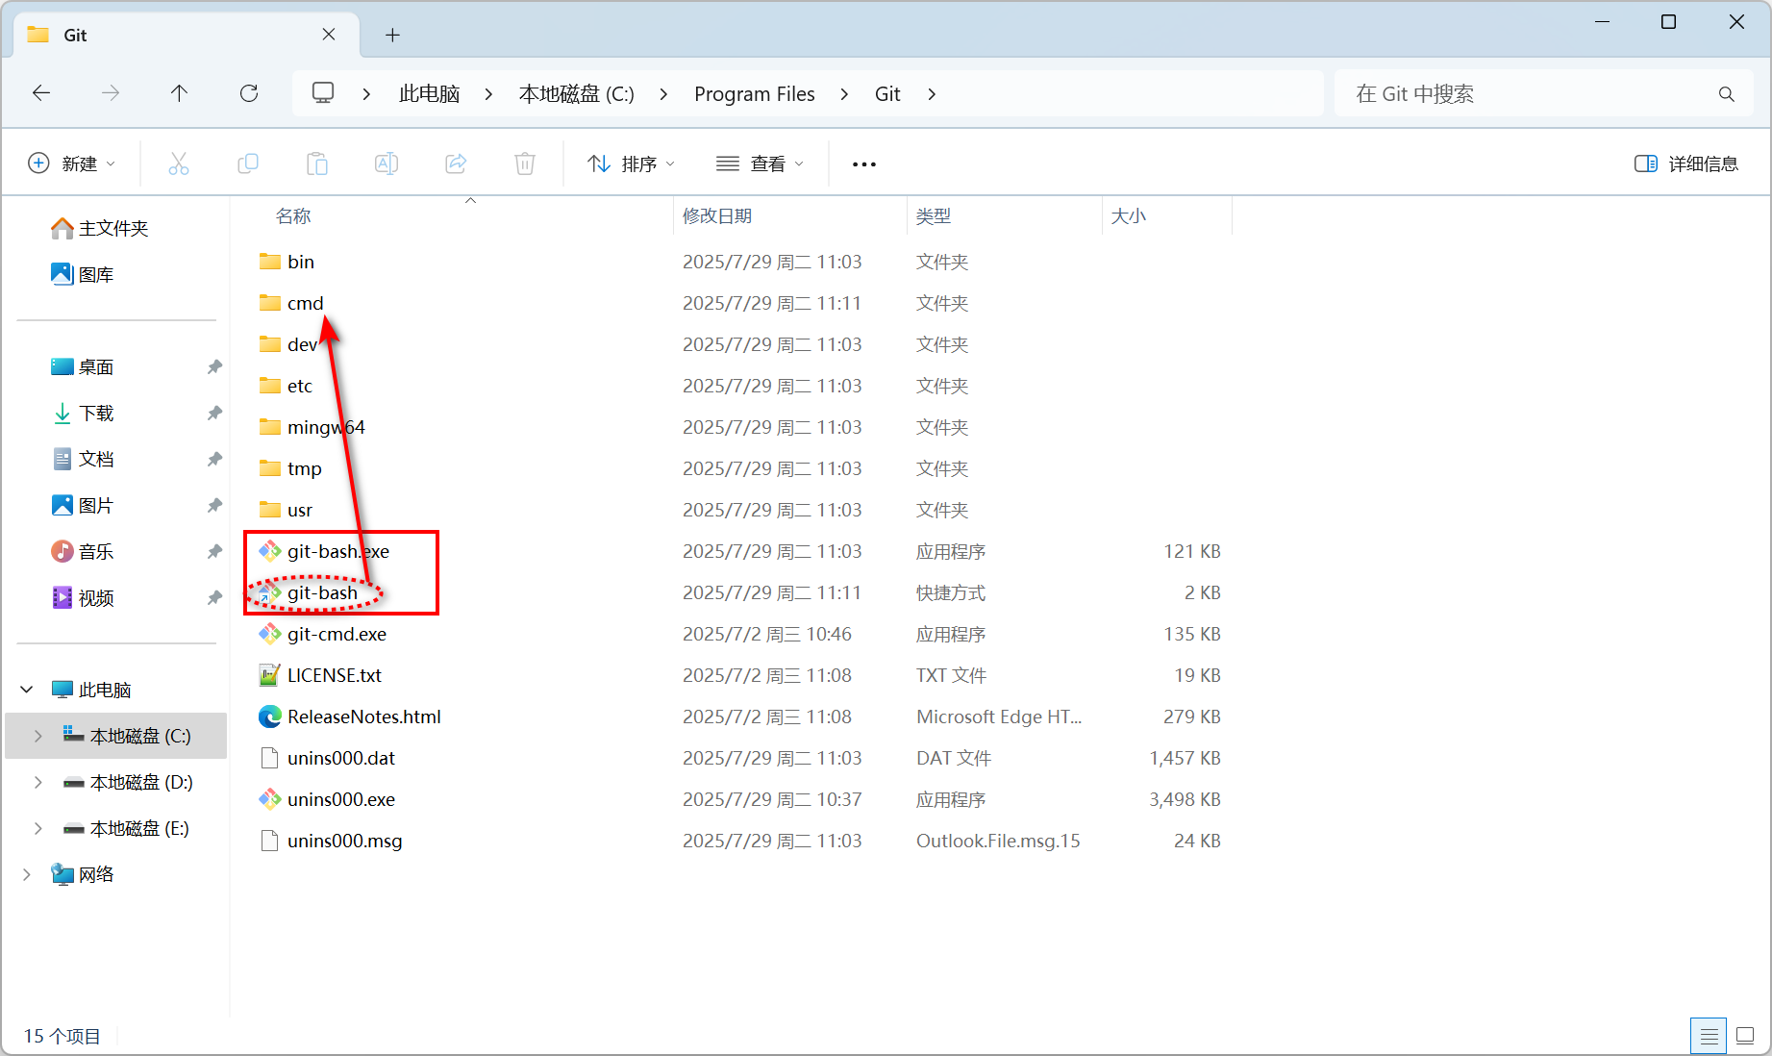Select the bin folder icon
This screenshot has height=1056, width=1772.
tap(270, 262)
